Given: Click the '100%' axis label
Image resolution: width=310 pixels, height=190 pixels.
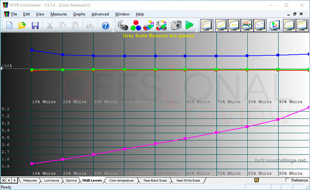Looking at the screenshot, I should coord(7,66).
